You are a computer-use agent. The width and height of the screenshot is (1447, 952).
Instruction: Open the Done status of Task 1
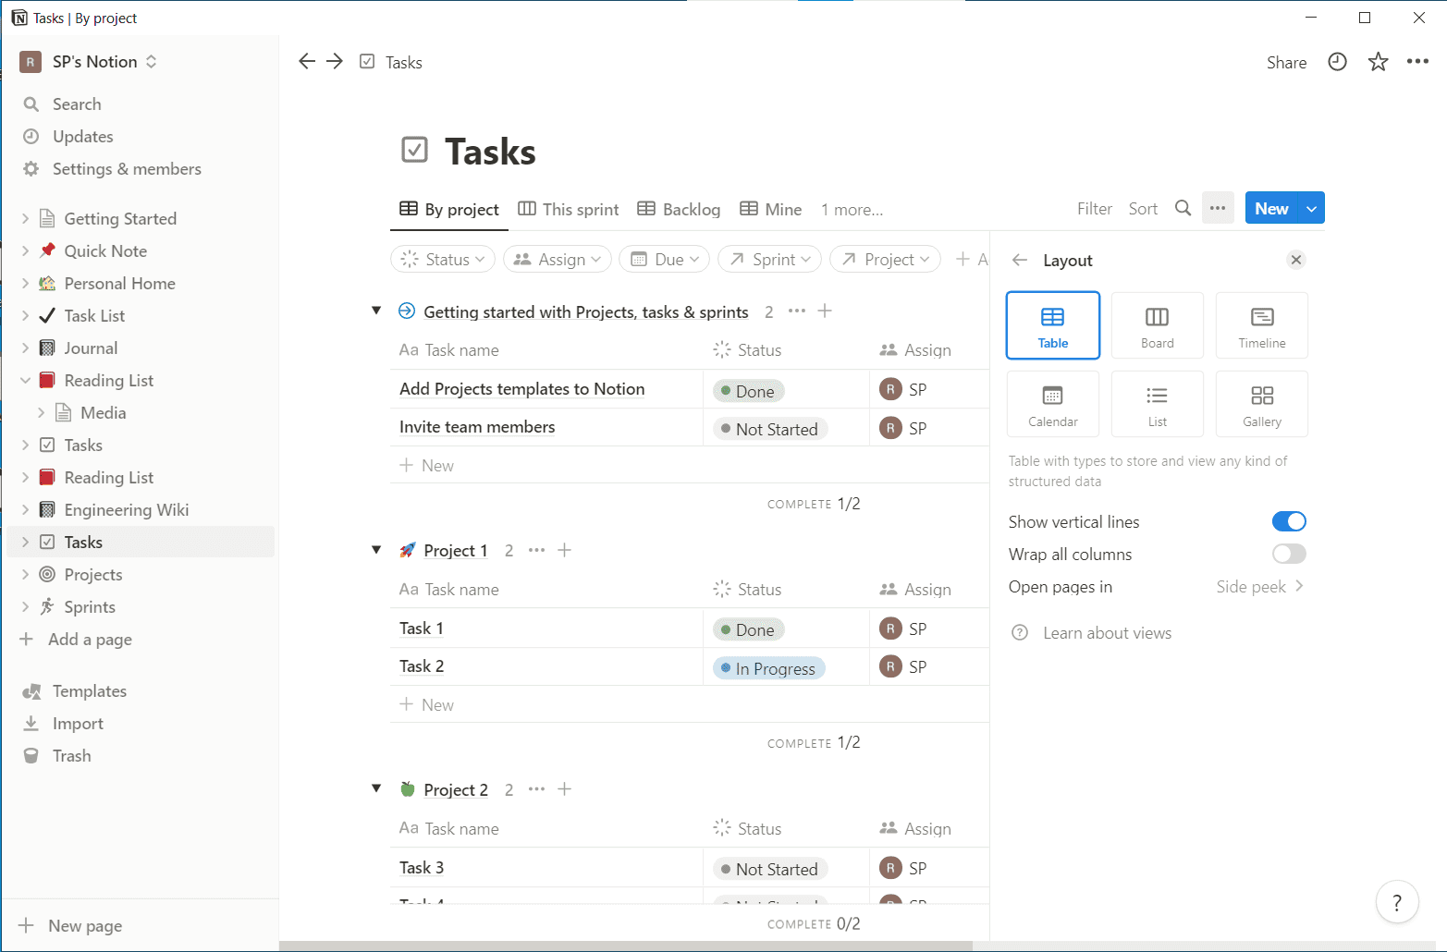coord(748,629)
